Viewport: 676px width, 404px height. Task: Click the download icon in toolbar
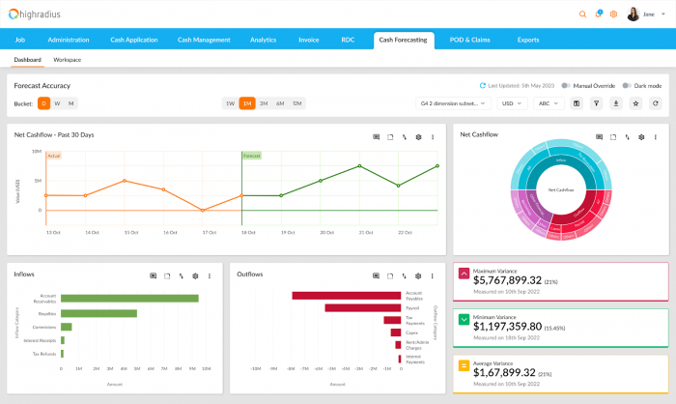(616, 102)
